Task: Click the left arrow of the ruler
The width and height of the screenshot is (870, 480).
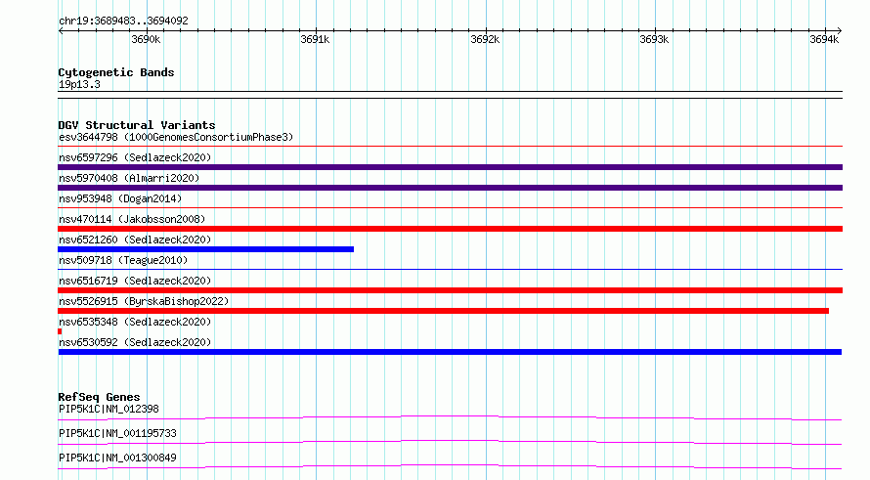Action: pos(61,31)
